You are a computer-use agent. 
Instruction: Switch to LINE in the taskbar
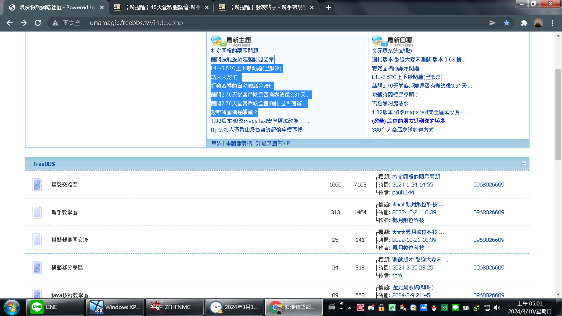[x=55, y=307]
